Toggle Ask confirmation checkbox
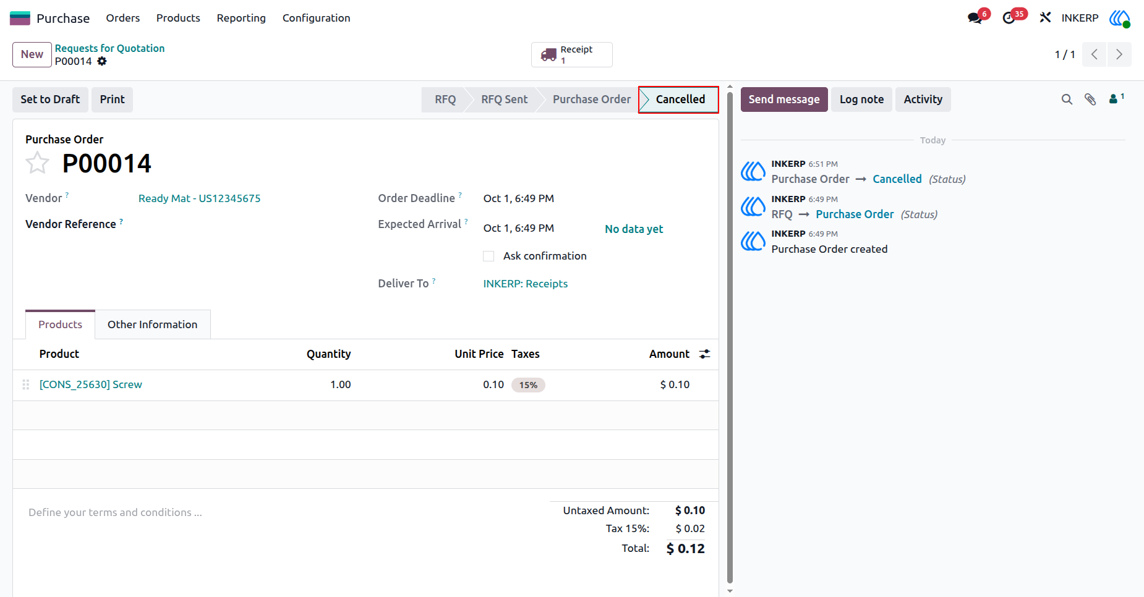The image size is (1144, 597). pos(489,256)
